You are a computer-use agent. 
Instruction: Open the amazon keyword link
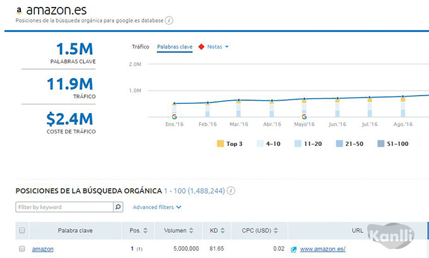tap(43, 249)
